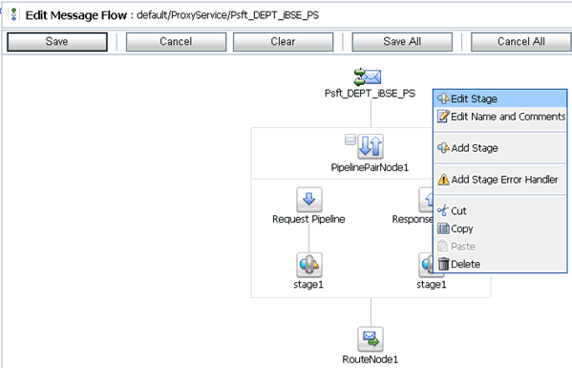Select the PipelinePairNode1 up-down arrows icon
This screenshot has width=572, height=368.
point(371,146)
